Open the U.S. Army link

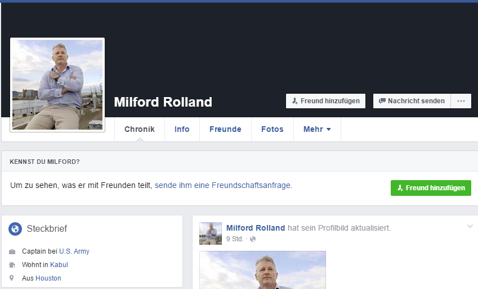[x=74, y=251]
